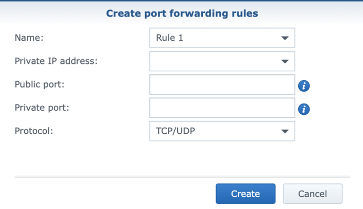This screenshot has height=209, width=363.
Task: Confirm the rule with the Create button
Action: [246, 194]
